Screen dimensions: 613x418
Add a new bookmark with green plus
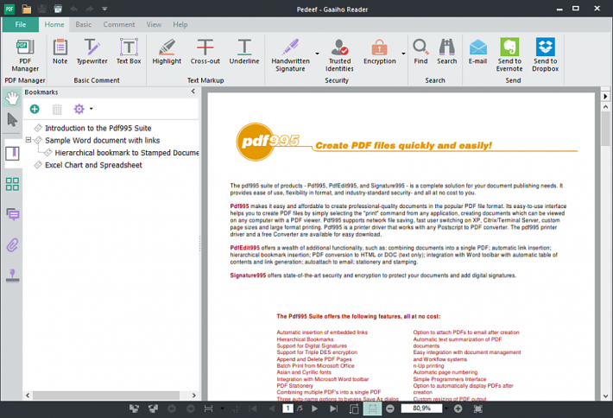[x=35, y=109]
